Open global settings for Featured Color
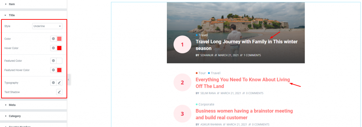 point(53,61)
